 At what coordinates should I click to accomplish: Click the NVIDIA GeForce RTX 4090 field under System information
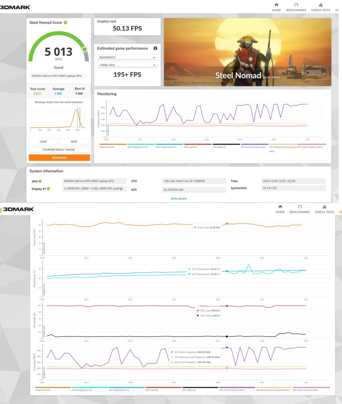[x=94, y=181]
